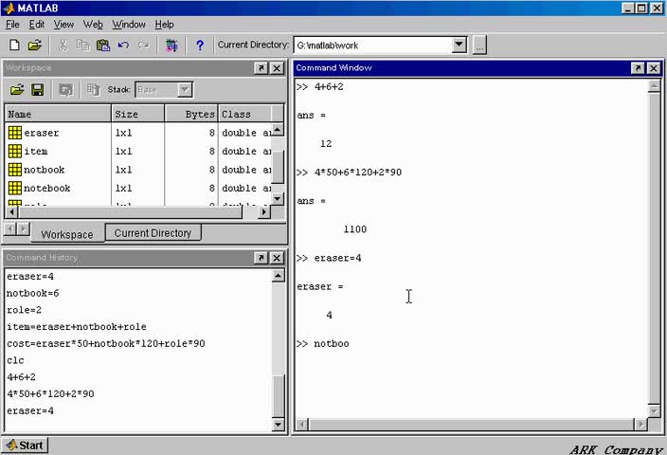Select the notbook variable icon
The width and height of the screenshot is (667, 455).
(15, 170)
